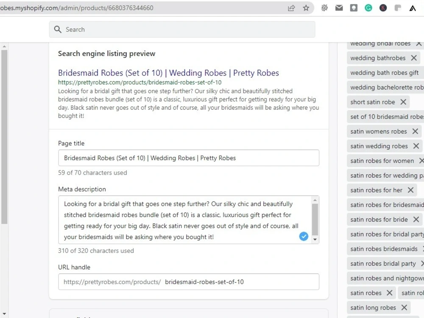This screenshot has width=424, height=318.
Task: Click the page scrollbar down arrow
Action: (4, 314)
